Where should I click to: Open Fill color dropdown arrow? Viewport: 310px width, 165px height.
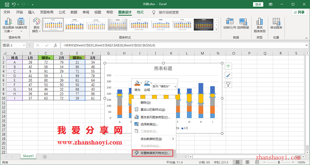141,83
